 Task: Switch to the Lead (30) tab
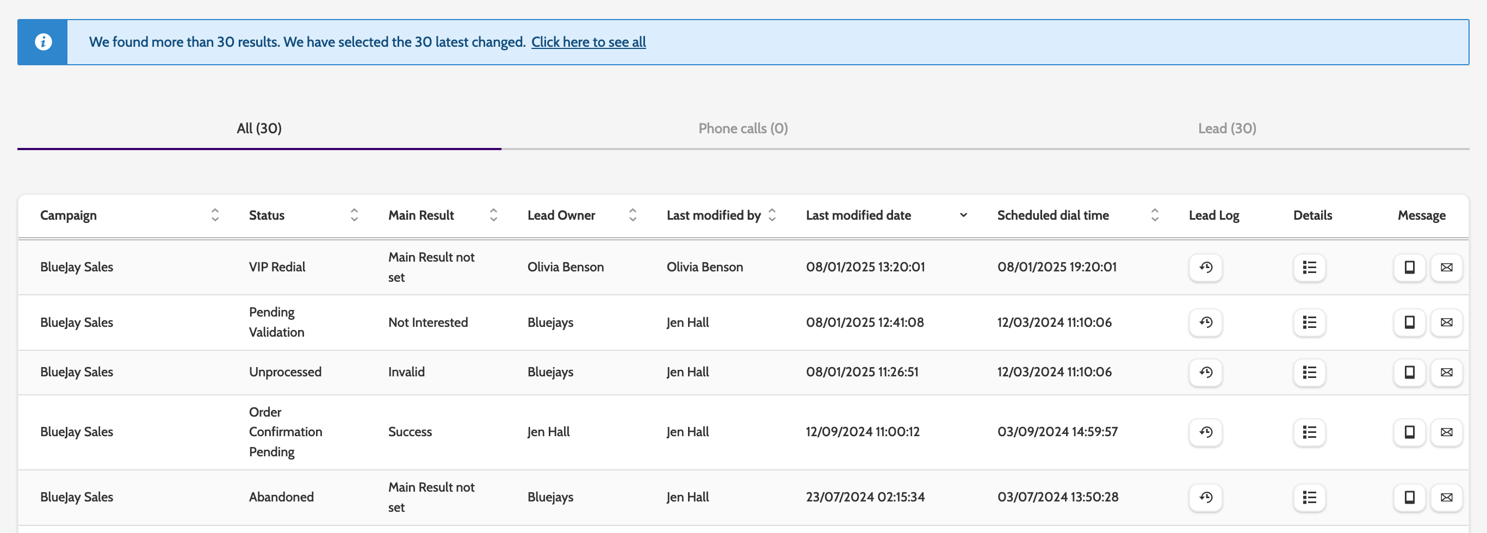(x=1226, y=128)
